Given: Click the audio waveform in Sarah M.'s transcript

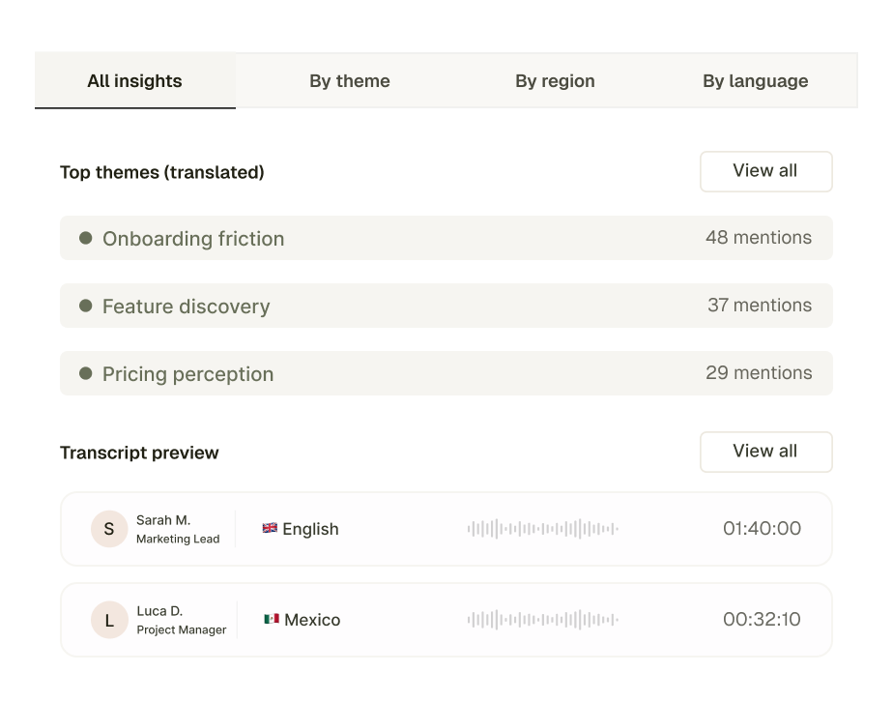Looking at the screenshot, I should pos(543,529).
